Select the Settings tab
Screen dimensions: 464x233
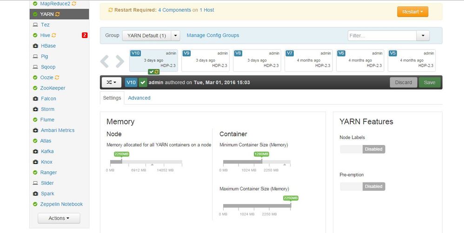point(112,98)
